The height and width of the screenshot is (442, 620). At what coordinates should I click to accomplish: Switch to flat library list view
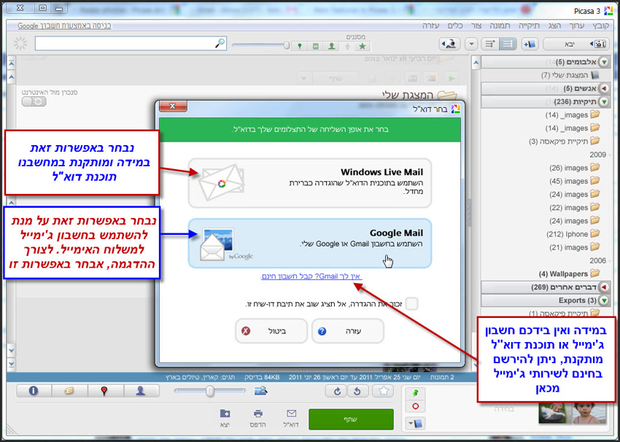point(508,44)
